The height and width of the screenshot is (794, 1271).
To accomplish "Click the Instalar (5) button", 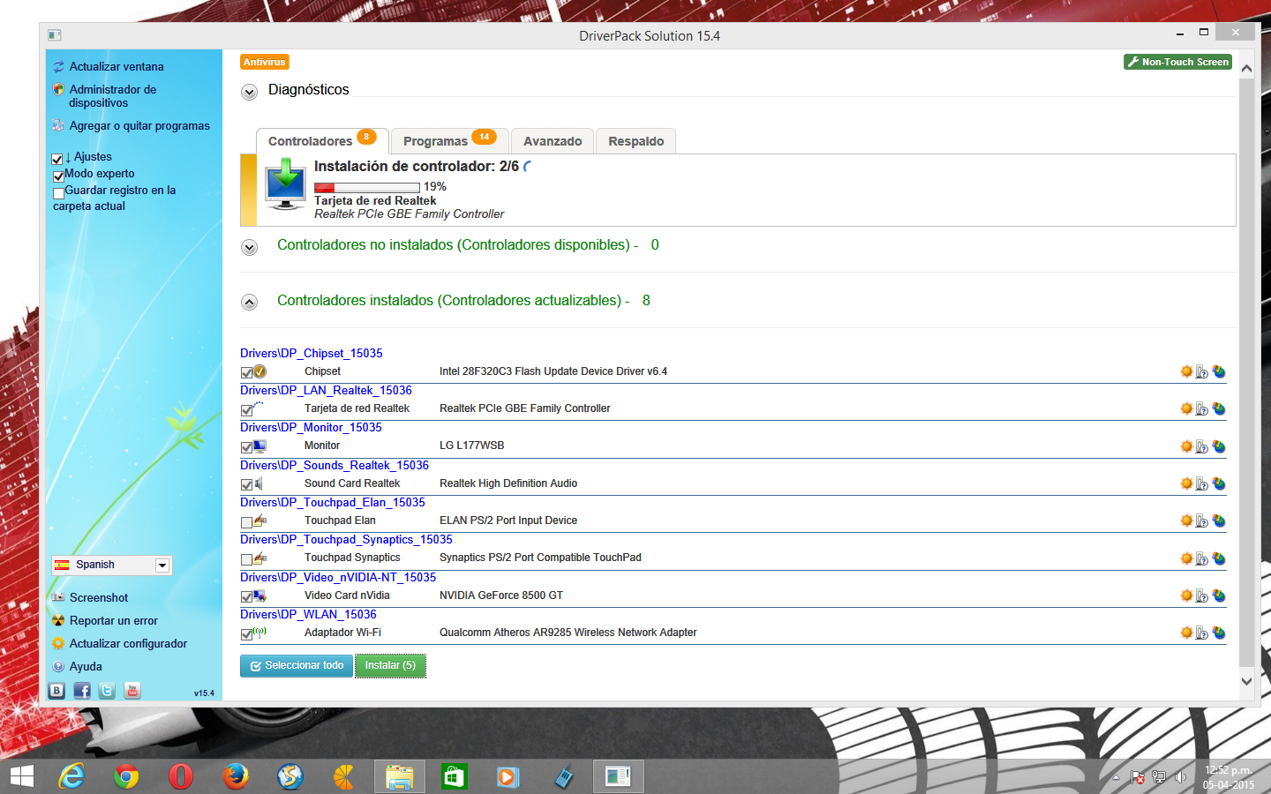I will [390, 665].
